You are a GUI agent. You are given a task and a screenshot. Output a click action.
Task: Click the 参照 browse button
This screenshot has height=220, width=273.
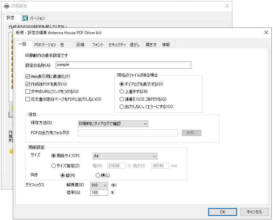(x=191, y=133)
